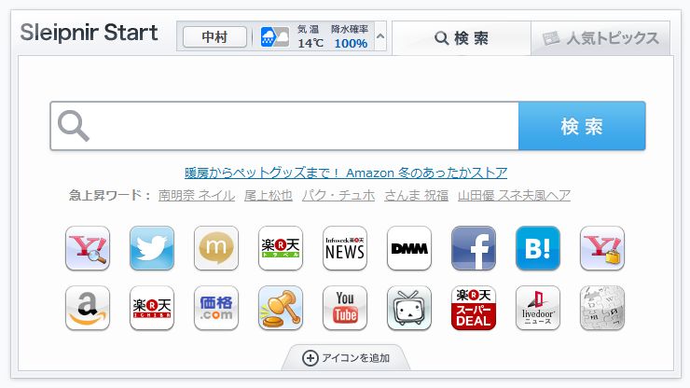This screenshot has width=690, height=388.
Task: Open the Yahoo search icon
Action: coord(88,248)
